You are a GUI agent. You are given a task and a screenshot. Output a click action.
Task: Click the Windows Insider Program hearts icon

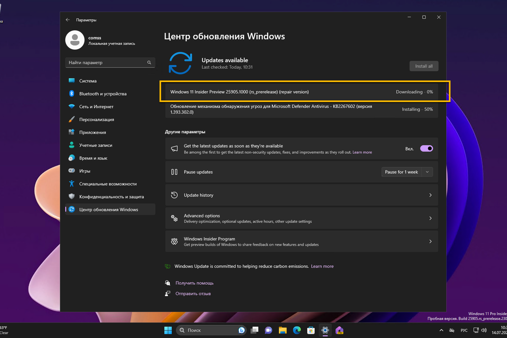click(x=174, y=241)
